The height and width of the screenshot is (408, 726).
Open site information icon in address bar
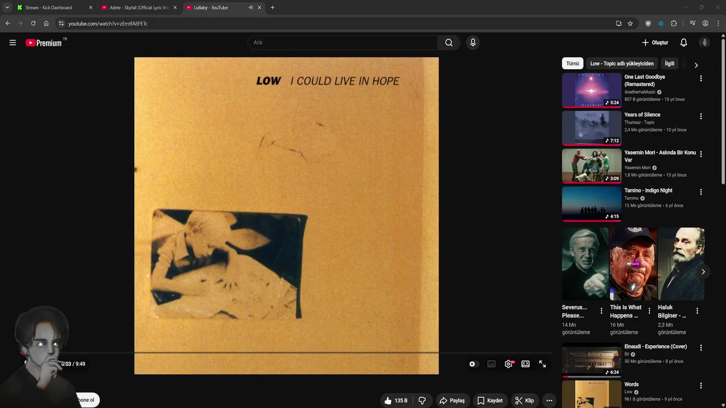61,23
